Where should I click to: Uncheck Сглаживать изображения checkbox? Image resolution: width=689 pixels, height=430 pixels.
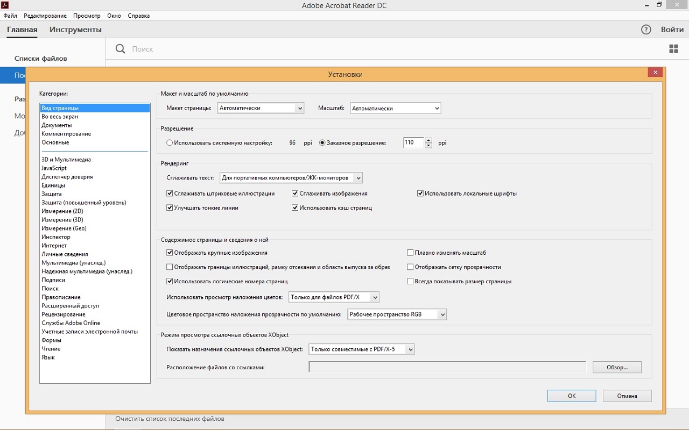point(295,193)
